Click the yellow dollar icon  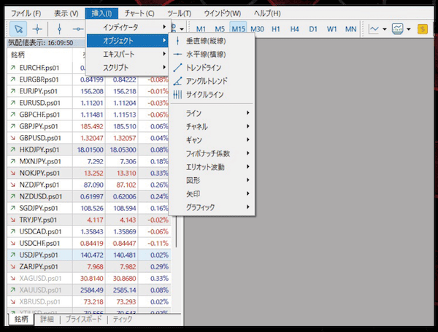coord(423,28)
